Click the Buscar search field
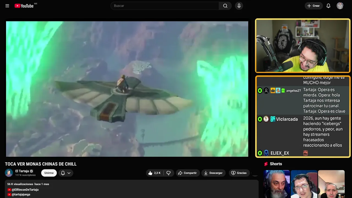This screenshot has height=198, width=352. click(165, 6)
